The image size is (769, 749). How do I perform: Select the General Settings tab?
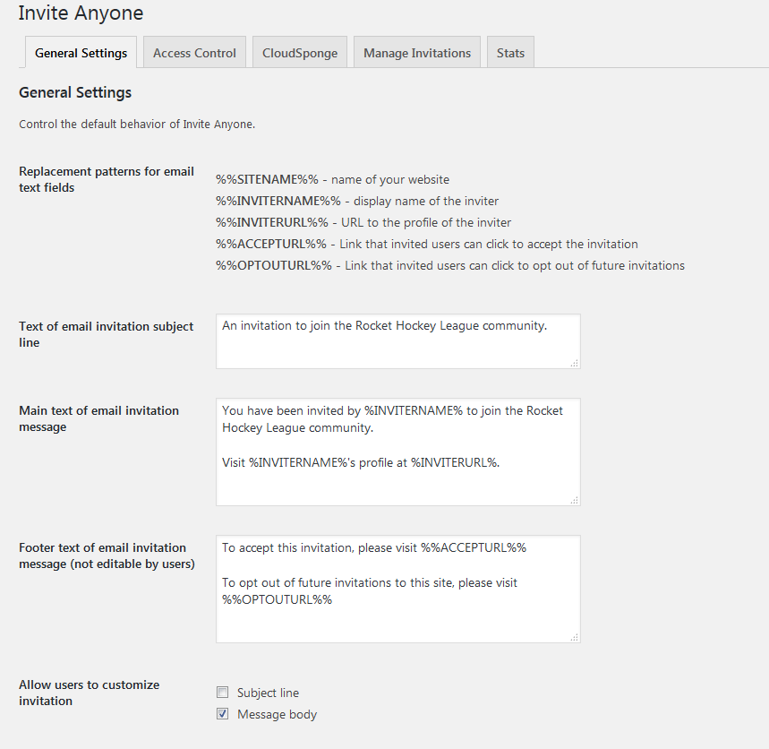click(81, 53)
